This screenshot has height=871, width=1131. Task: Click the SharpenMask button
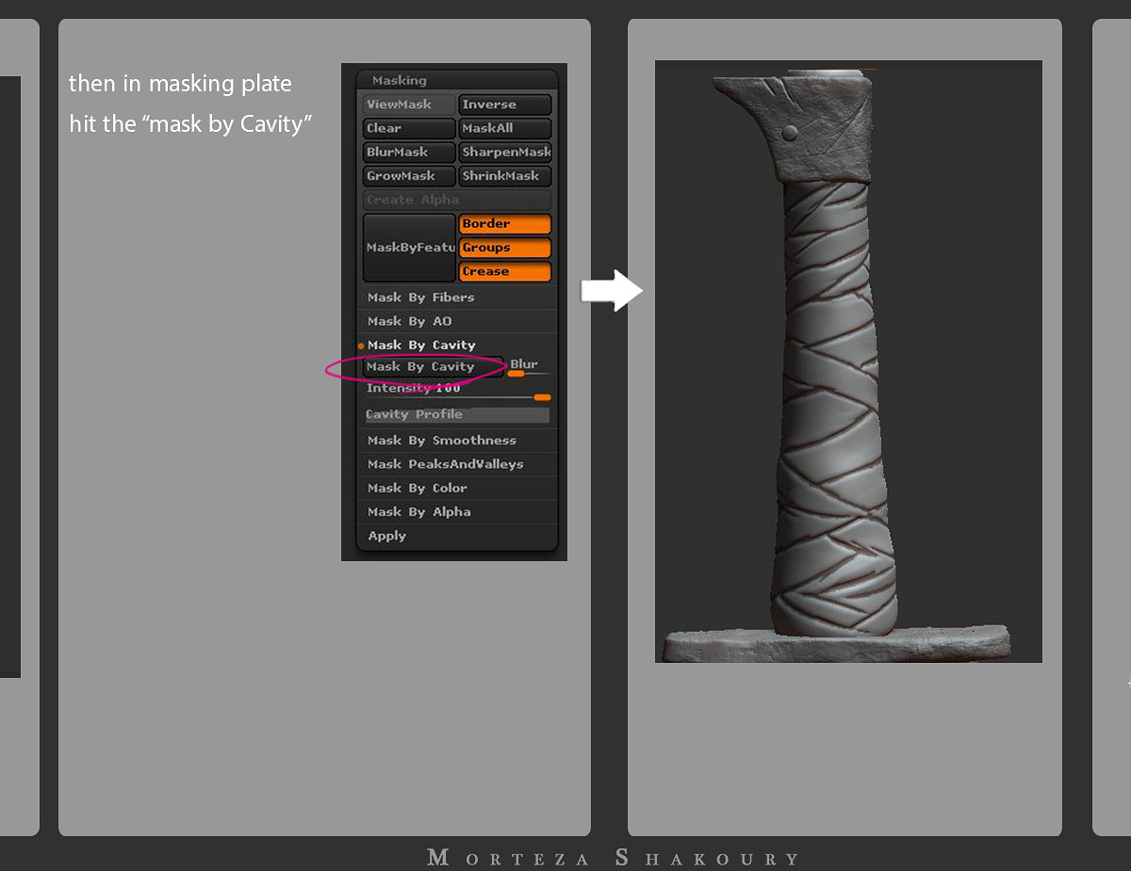505,152
